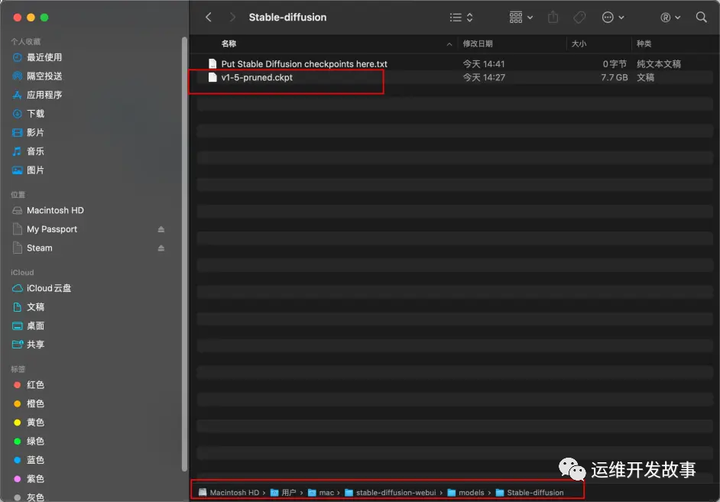Select the 黄色 yellow tag
Screen dimensions: 720x502
tap(35, 423)
